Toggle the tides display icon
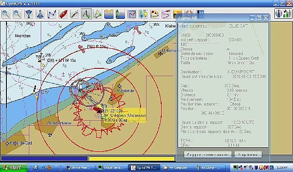293x172 pixels. tap(120, 14)
